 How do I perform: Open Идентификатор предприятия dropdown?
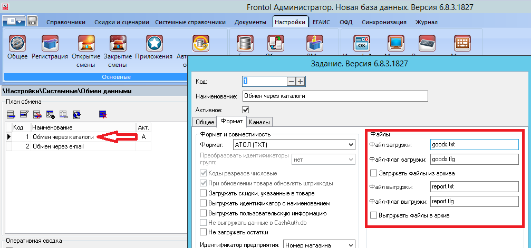click(x=319, y=245)
